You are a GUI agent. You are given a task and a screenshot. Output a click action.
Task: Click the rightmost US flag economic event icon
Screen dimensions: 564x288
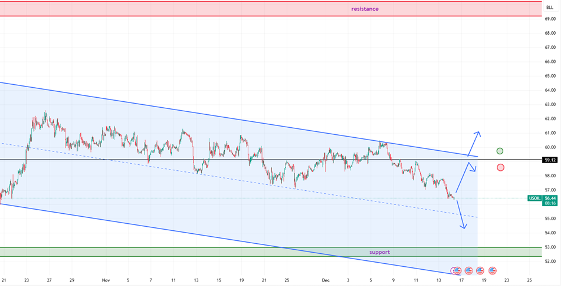point(492,271)
